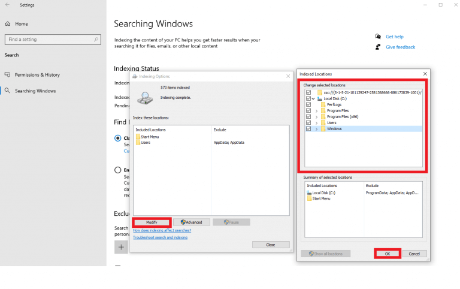Open the Get help link
Viewport: 460px width, 289px height.
(x=394, y=37)
